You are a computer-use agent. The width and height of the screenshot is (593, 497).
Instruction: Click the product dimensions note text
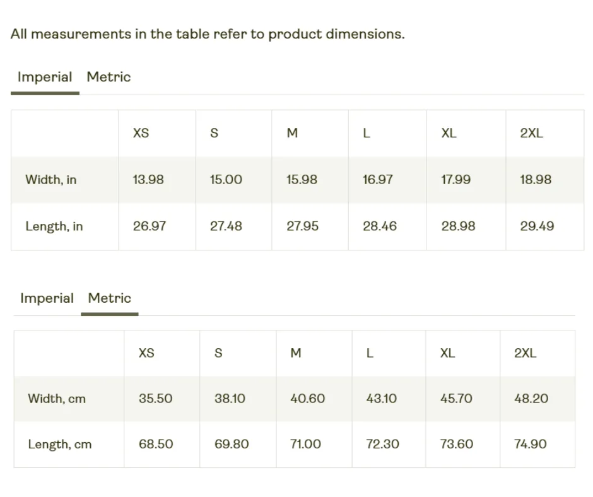[x=208, y=35]
